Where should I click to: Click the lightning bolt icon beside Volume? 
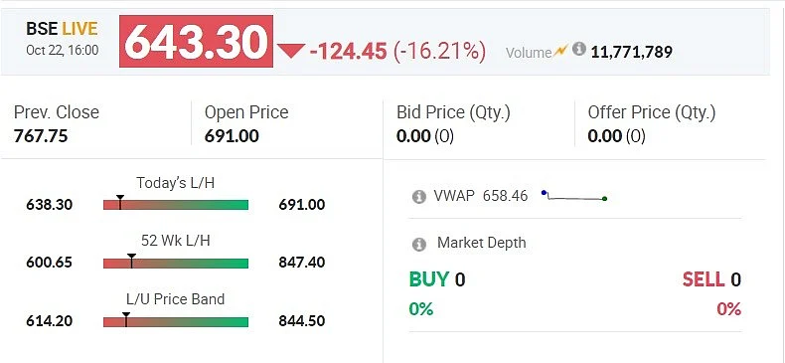(561, 50)
